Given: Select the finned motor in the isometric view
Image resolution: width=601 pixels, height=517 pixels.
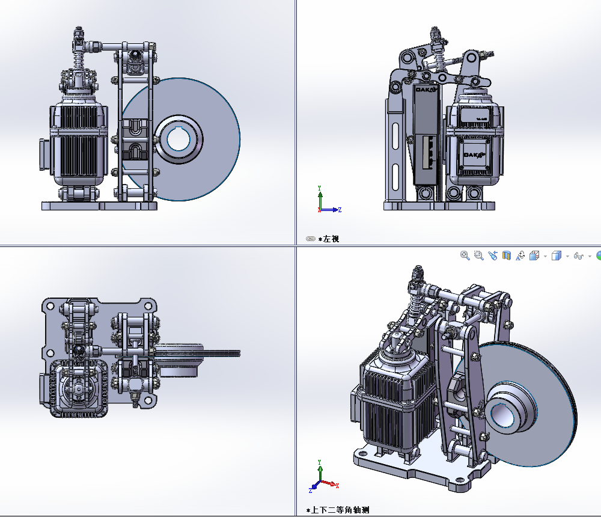Looking at the screenshot, I should point(395,399).
